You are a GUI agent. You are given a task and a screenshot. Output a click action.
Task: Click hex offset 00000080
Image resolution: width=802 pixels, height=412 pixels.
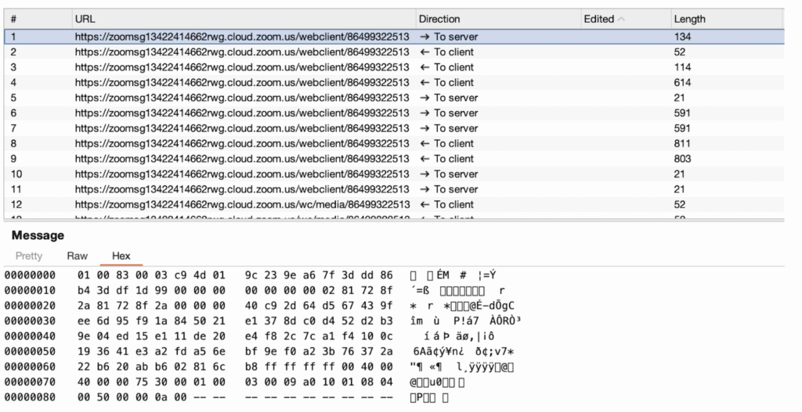coord(31,397)
